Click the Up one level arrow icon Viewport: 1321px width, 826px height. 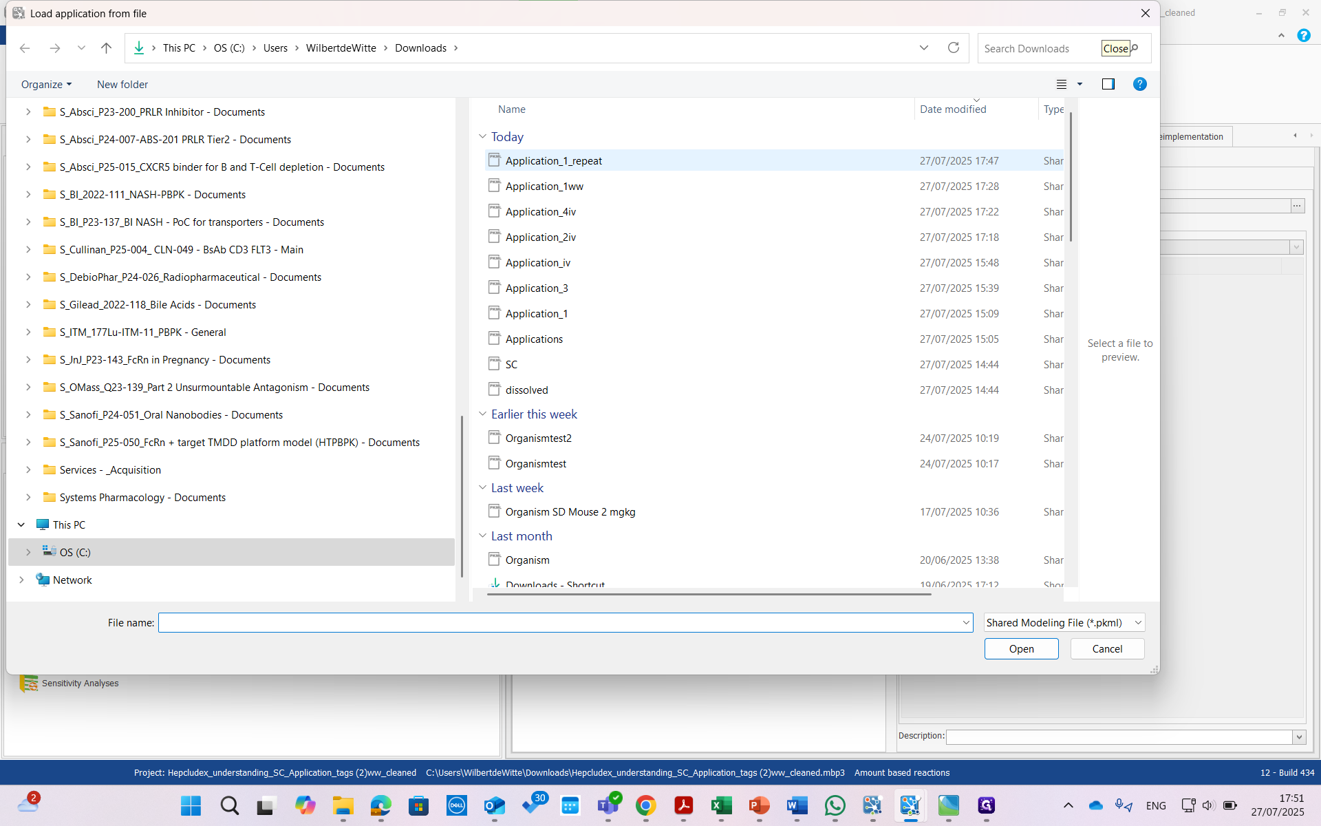(106, 48)
